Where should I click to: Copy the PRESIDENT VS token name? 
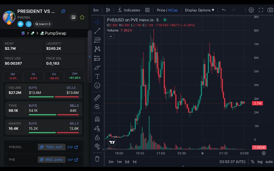[x=63, y=11]
